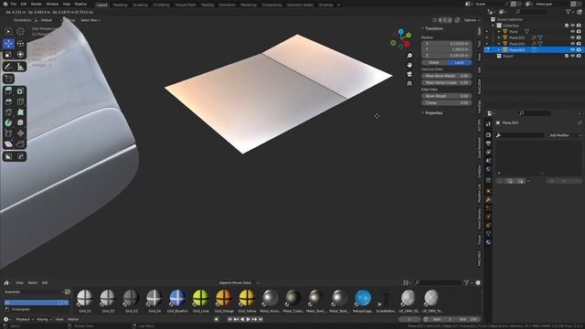Open the Playback dropdown in timeline

[x=25, y=319]
